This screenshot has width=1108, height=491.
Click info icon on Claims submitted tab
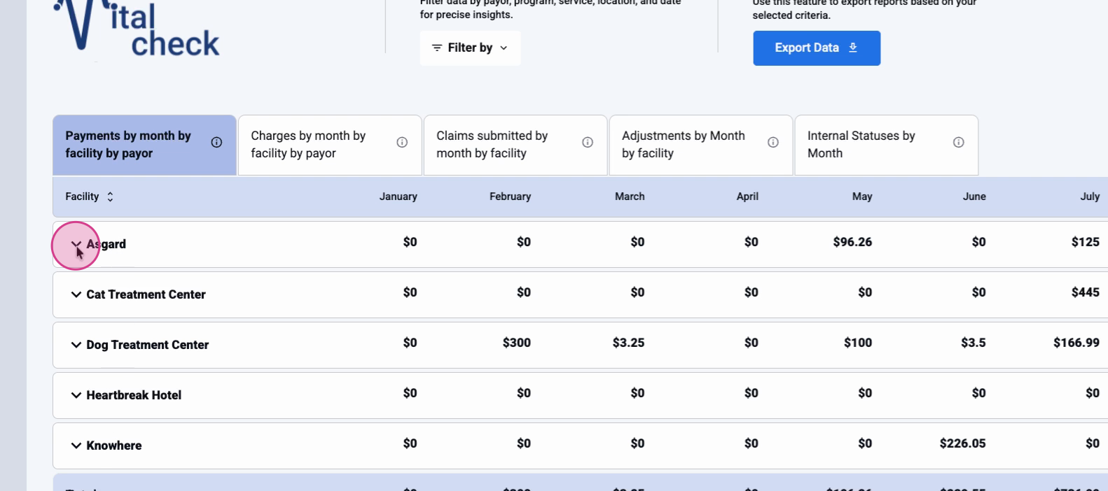(588, 143)
